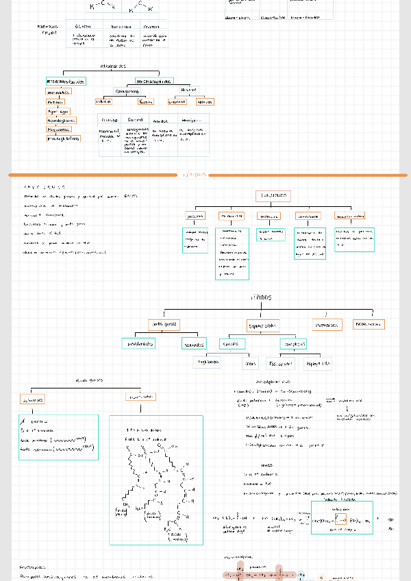Image resolution: width=411 pixels, height=581 pixels.
Task: Click the orange Celulosa box under Estructurales
Action: pos(103,101)
